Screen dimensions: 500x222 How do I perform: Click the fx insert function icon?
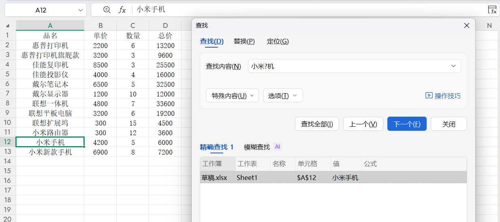(122, 10)
